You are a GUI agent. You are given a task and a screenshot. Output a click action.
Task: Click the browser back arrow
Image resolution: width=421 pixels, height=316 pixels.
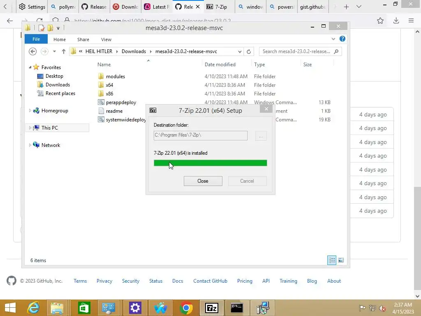10,21
